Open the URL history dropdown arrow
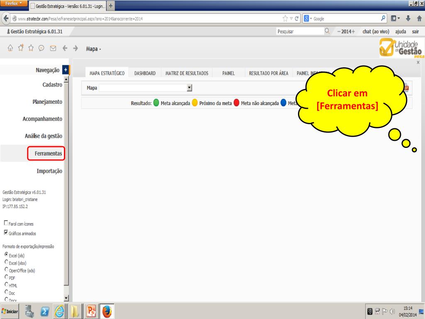Image resolution: width=425 pixels, height=319 pixels. click(291, 18)
